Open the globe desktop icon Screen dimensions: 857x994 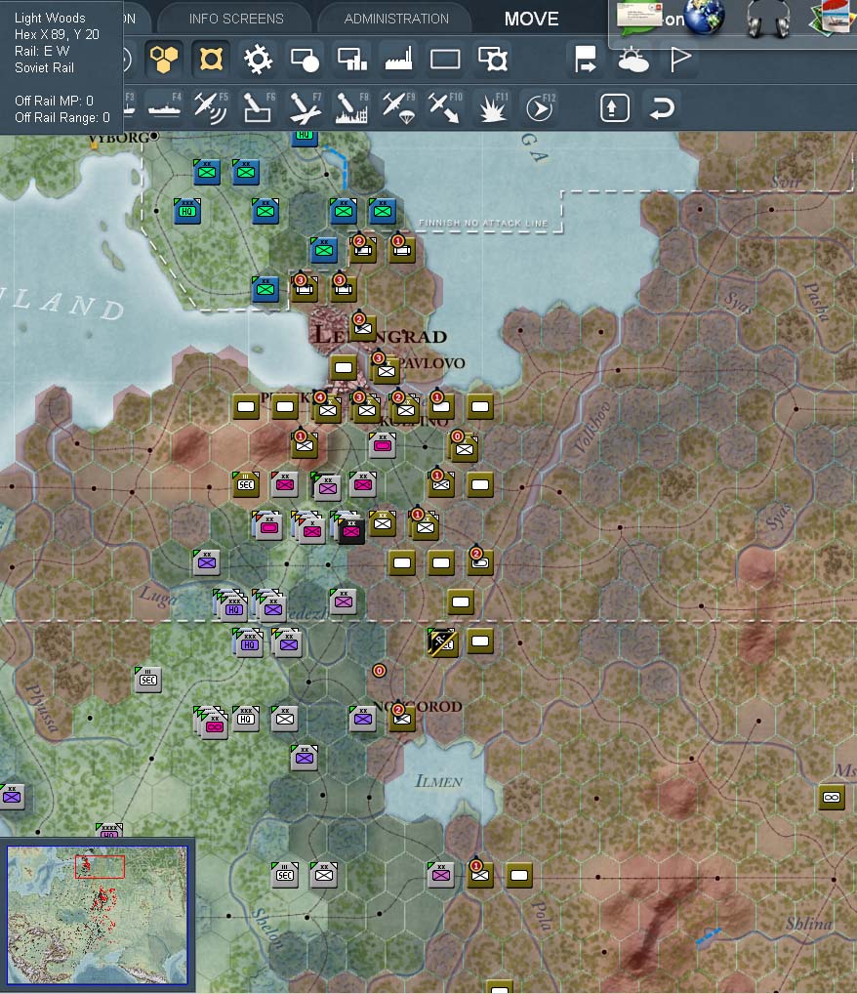[704, 18]
